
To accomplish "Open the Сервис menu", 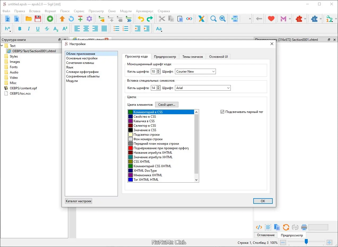I will (x=79, y=11).
